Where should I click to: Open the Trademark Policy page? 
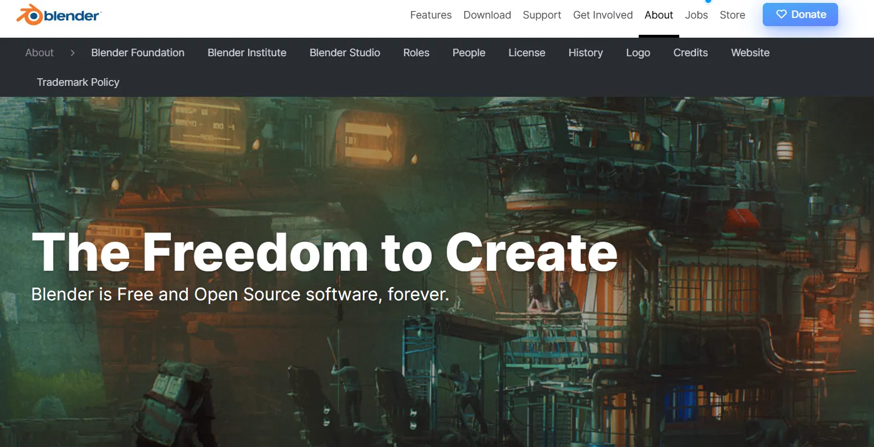click(78, 82)
